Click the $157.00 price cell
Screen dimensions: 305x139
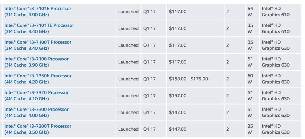(x=178, y=96)
